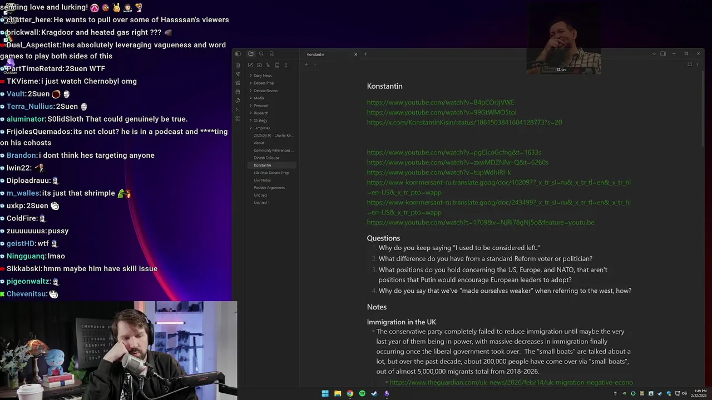Open note more options vertical dots
This screenshot has width=712, height=400.
pyautogui.click(x=698, y=65)
